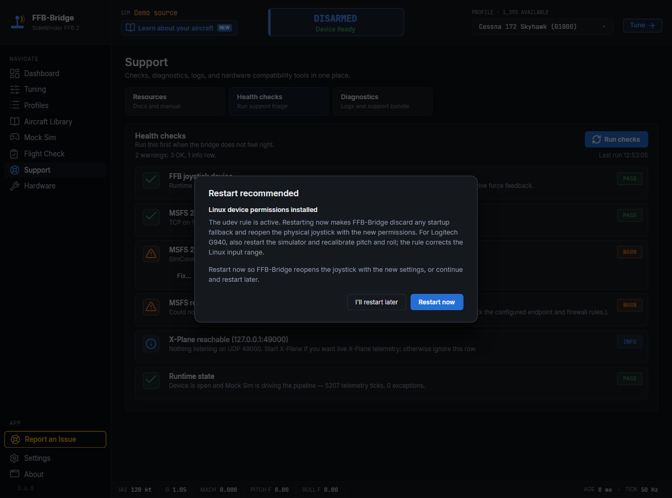Open Aircraft Library via its book icon
The height and width of the screenshot is (498, 672).
click(x=15, y=122)
